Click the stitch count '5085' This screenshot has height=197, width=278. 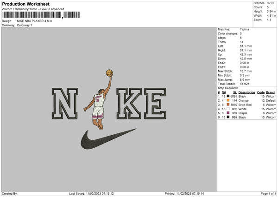tap(234, 96)
